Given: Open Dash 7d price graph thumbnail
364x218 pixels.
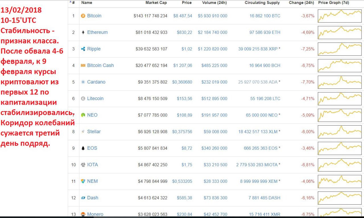Looking at the screenshot, I should coord(340,198).
